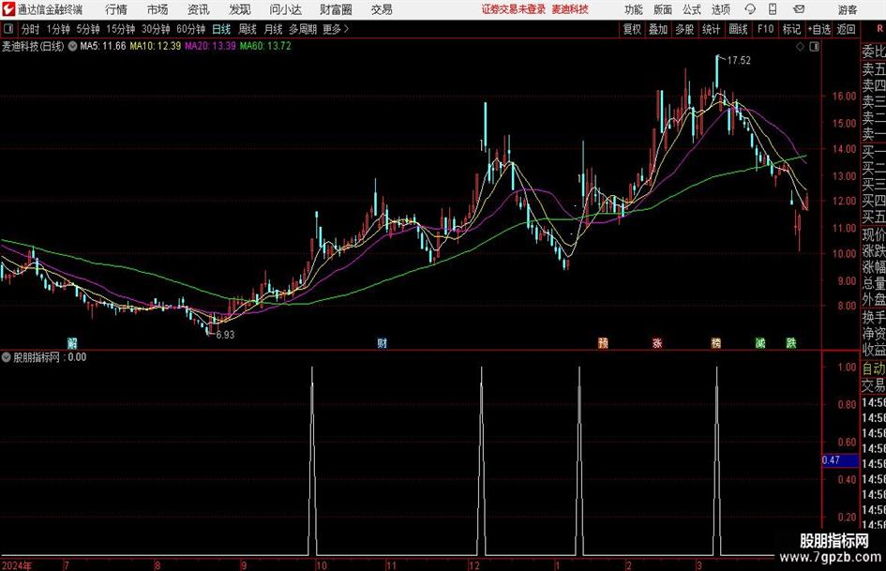Expand the 股朋指标网 sub-indicator dropdown arrow
Screen dimensions: 886x571
click(x=7, y=357)
